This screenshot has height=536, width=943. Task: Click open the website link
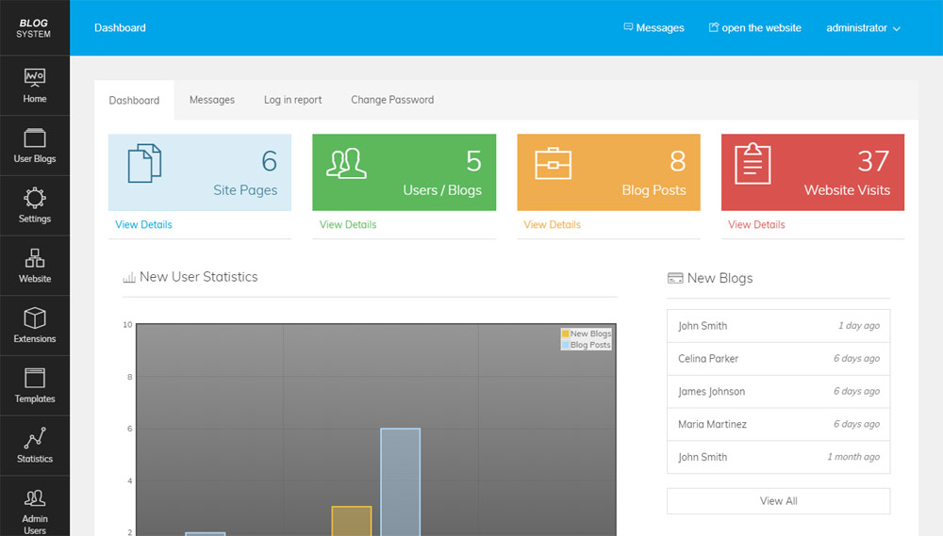pos(754,28)
